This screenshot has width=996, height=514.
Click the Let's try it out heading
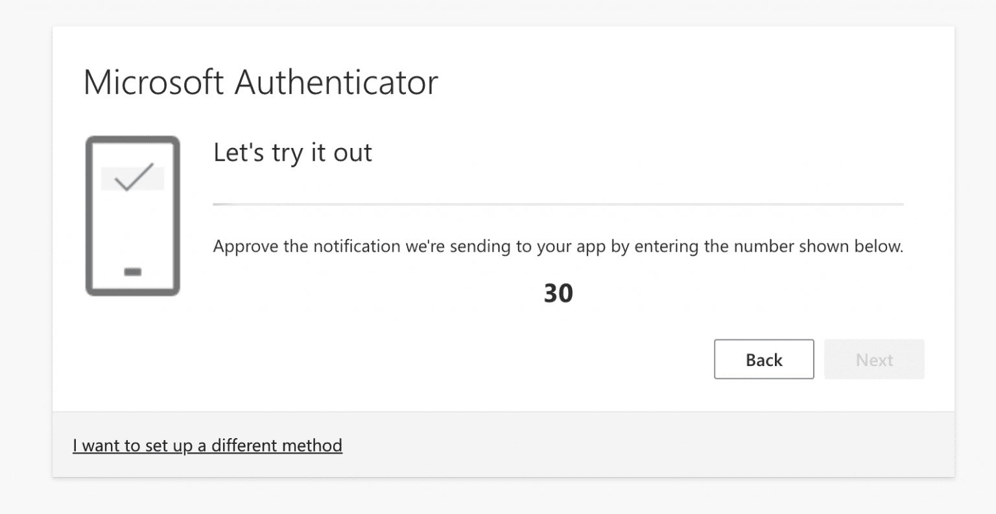(x=292, y=153)
